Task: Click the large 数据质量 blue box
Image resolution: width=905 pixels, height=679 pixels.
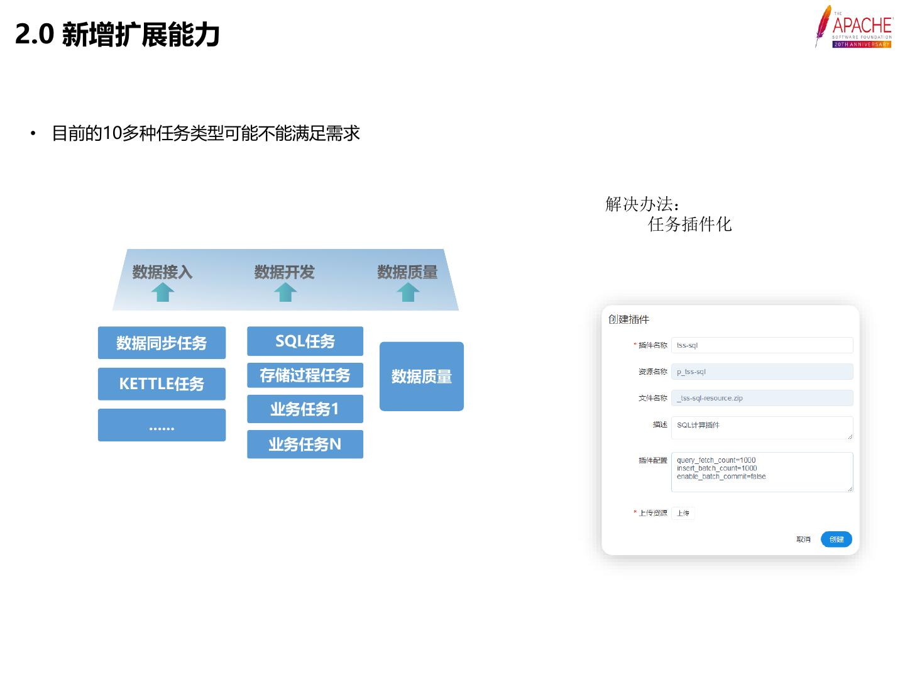Action: [421, 377]
